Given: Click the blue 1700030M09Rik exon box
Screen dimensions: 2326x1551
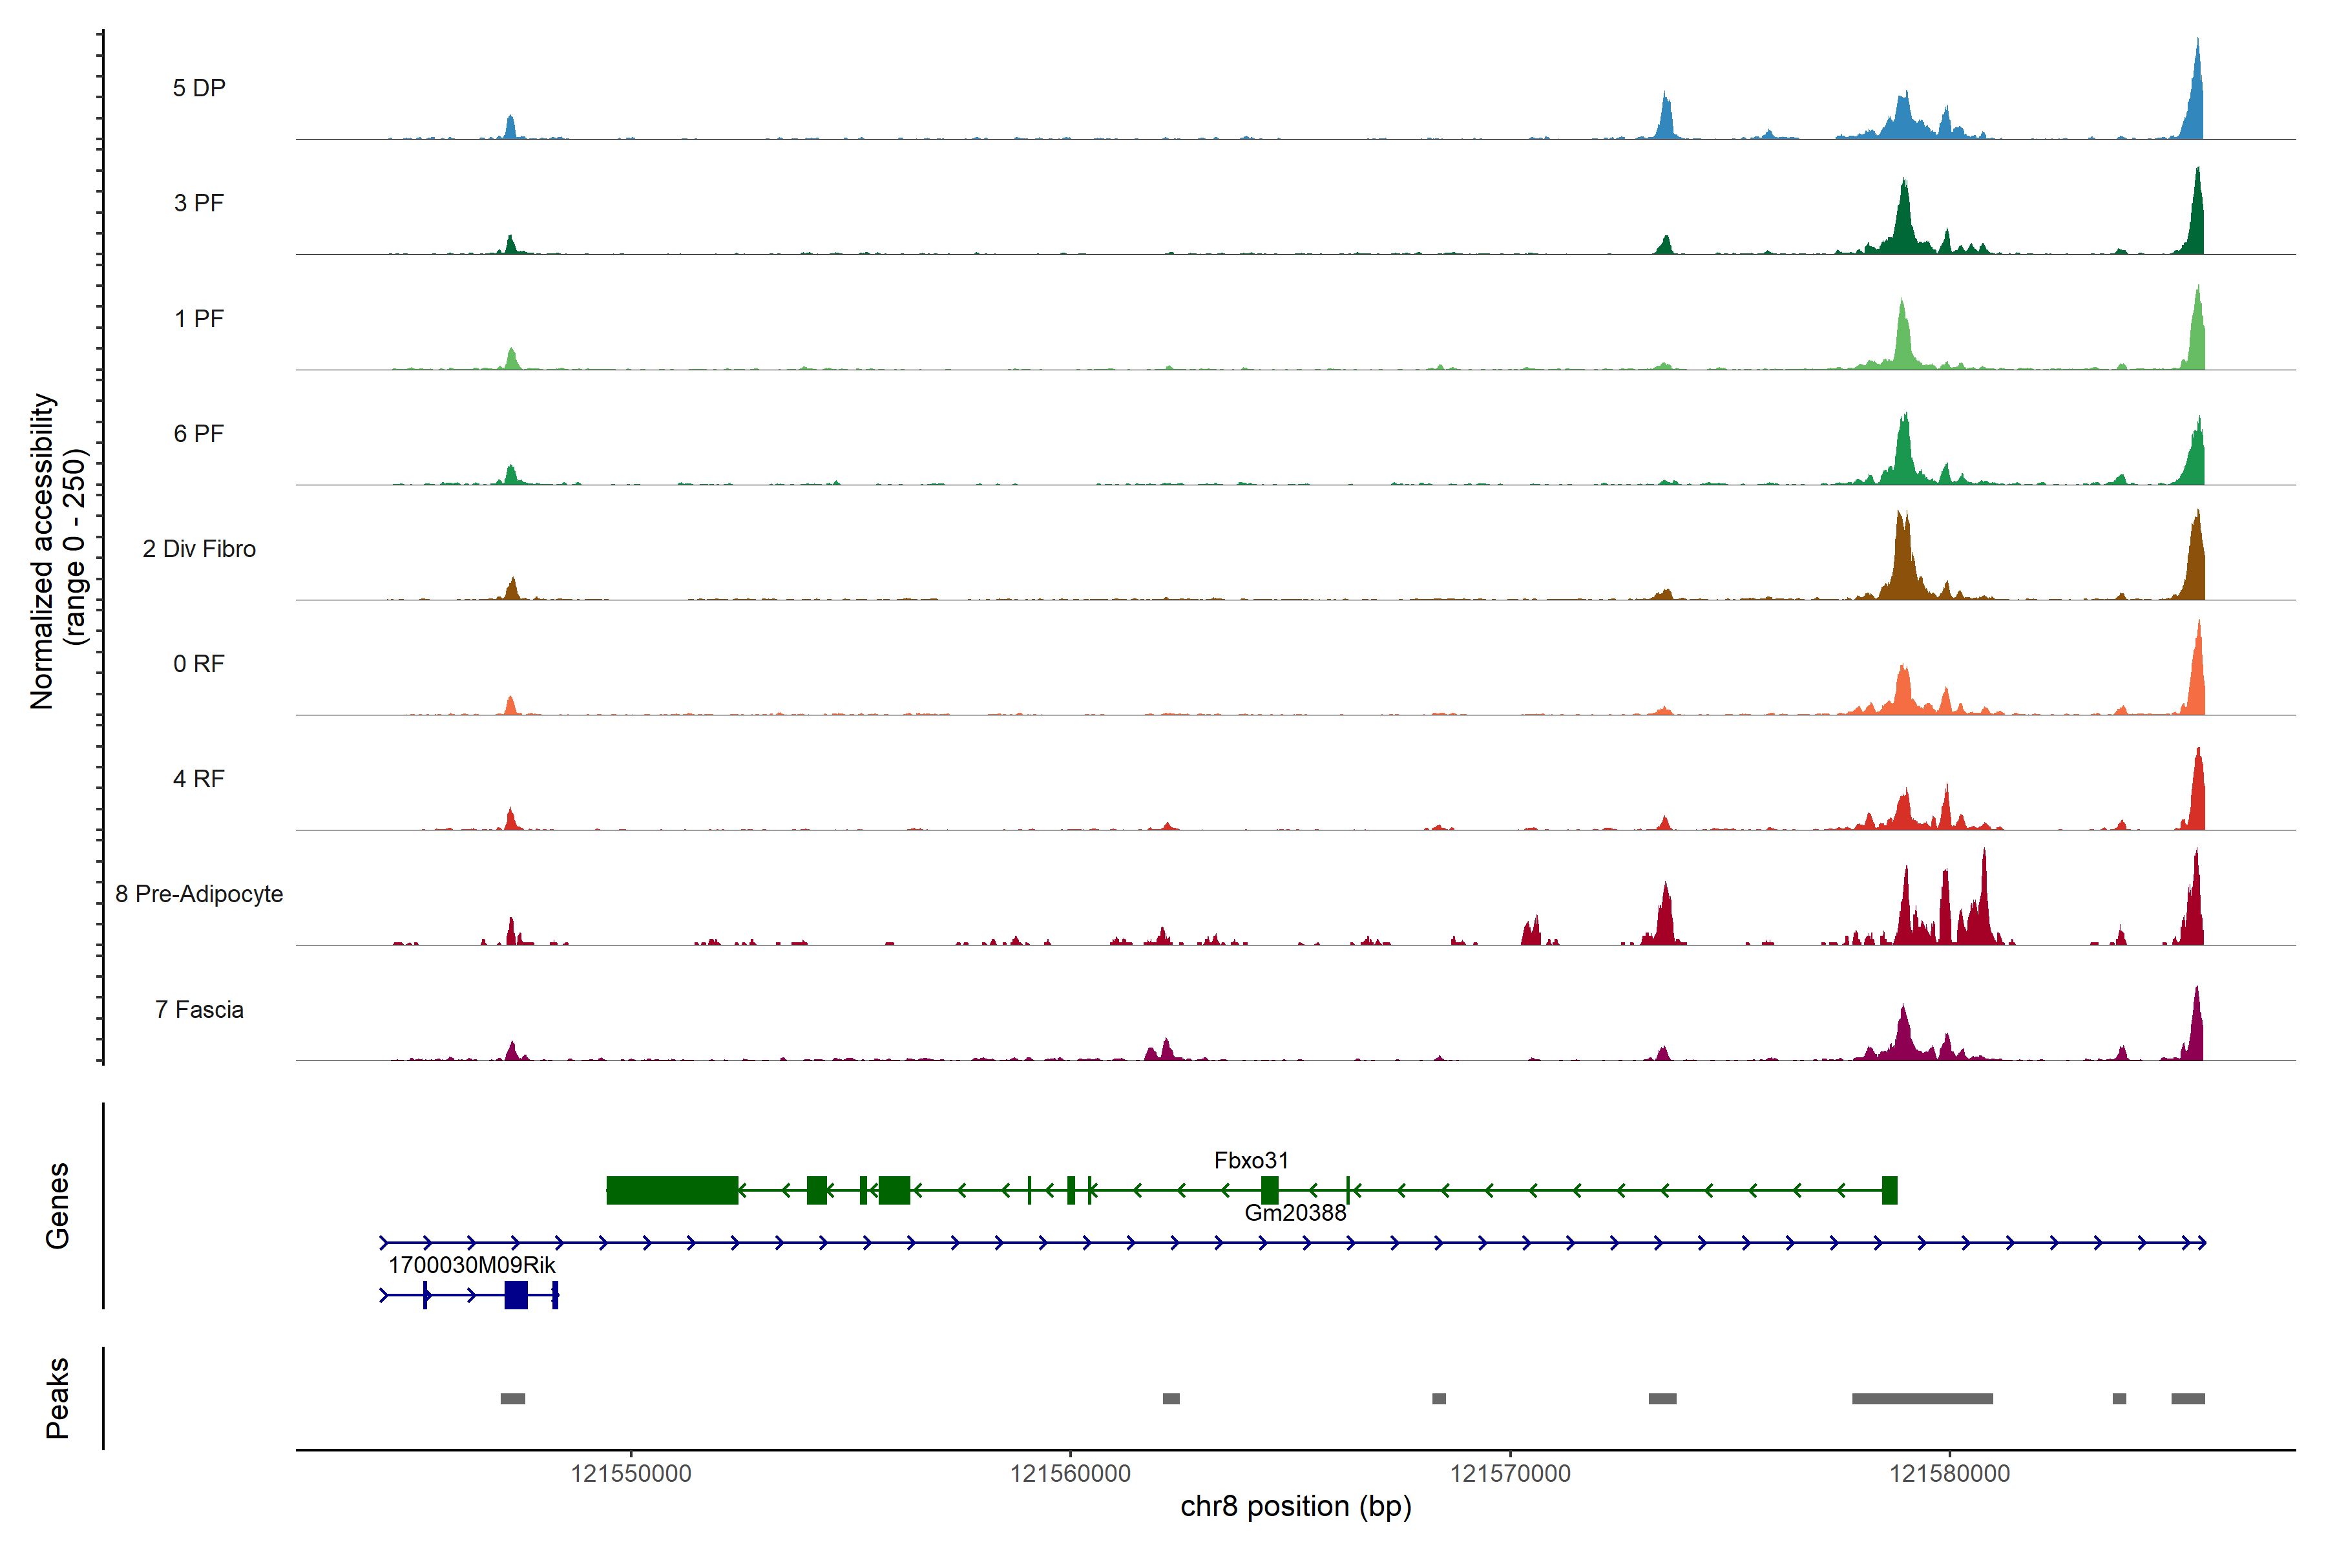Looking at the screenshot, I should click(515, 1295).
